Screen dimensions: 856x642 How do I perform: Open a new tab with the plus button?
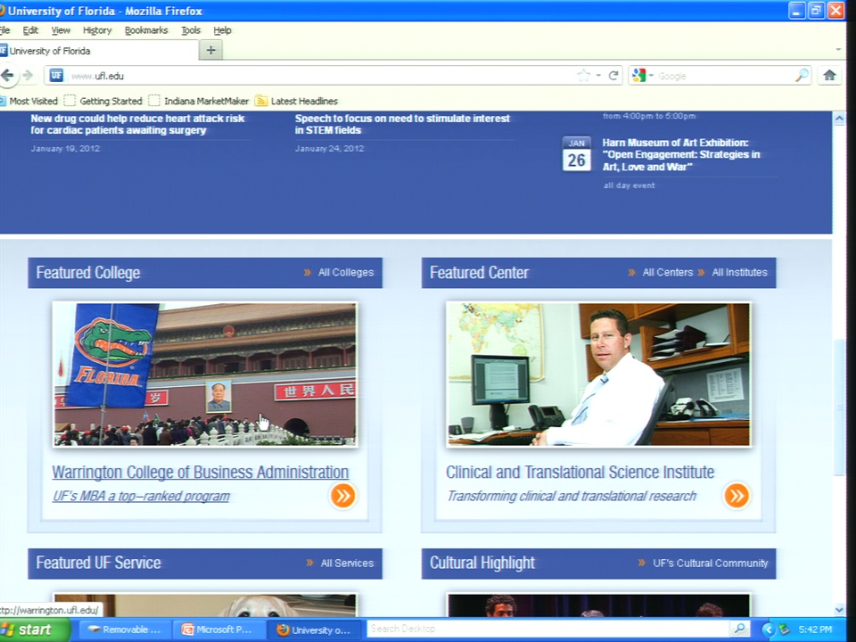click(x=211, y=51)
